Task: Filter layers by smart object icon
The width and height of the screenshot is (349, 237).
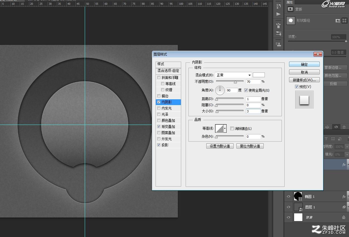Action: click(x=340, y=139)
